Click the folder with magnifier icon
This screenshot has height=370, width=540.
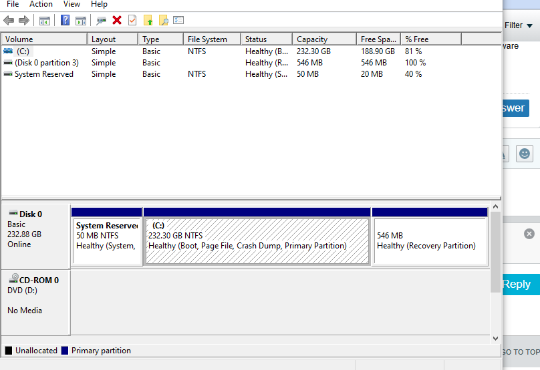point(163,20)
